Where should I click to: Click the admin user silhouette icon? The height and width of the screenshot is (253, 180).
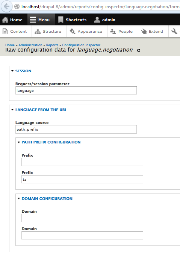tap(97, 20)
